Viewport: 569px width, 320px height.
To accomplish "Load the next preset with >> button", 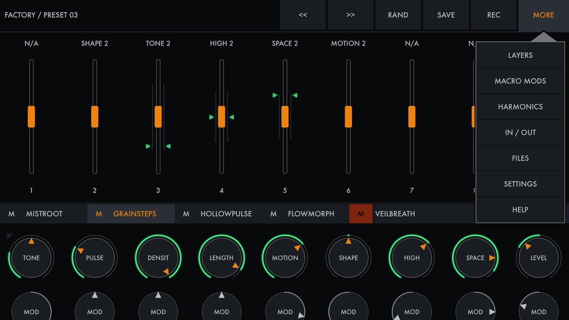I will [350, 15].
